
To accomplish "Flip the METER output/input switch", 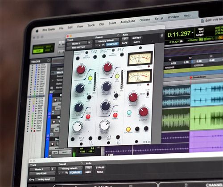I will [x=148, y=94].
